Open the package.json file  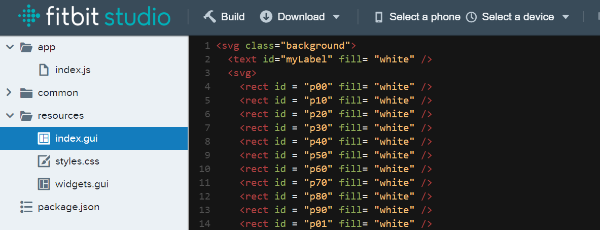[x=69, y=207]
